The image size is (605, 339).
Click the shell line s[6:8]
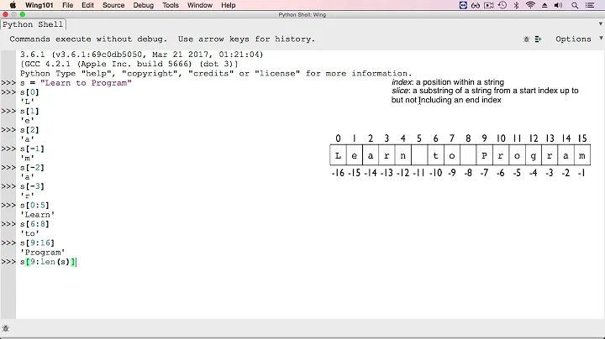[x=34, y=224]
